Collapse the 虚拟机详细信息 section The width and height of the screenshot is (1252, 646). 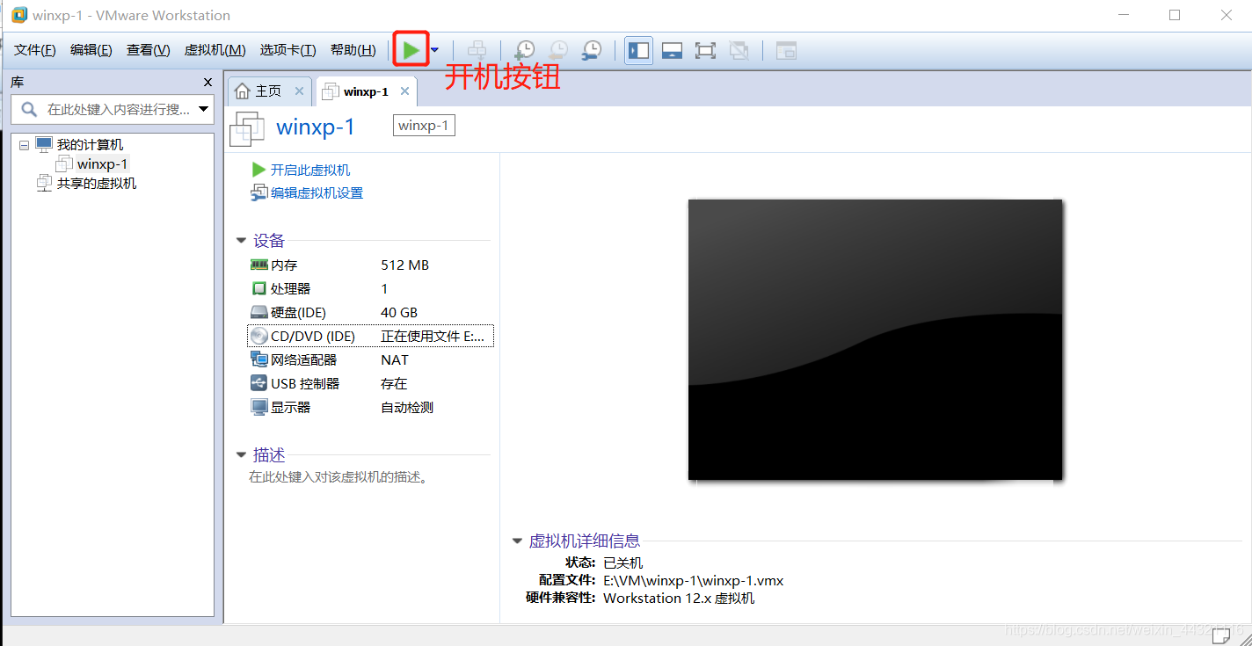tap(517, 541)
